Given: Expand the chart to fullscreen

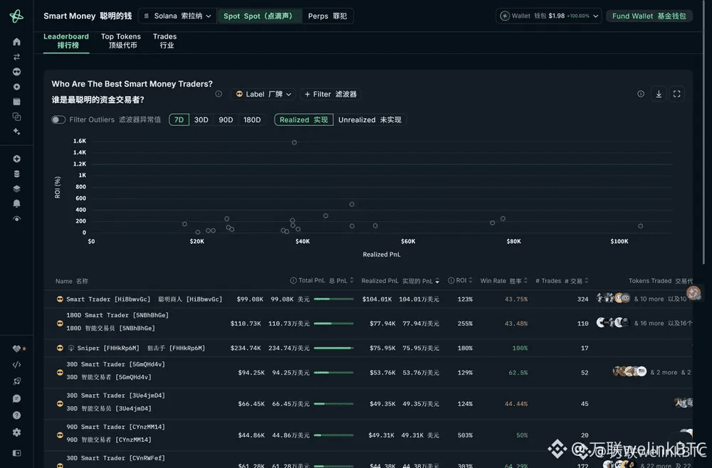Looking at the screenshot, I should pos(676,94).
